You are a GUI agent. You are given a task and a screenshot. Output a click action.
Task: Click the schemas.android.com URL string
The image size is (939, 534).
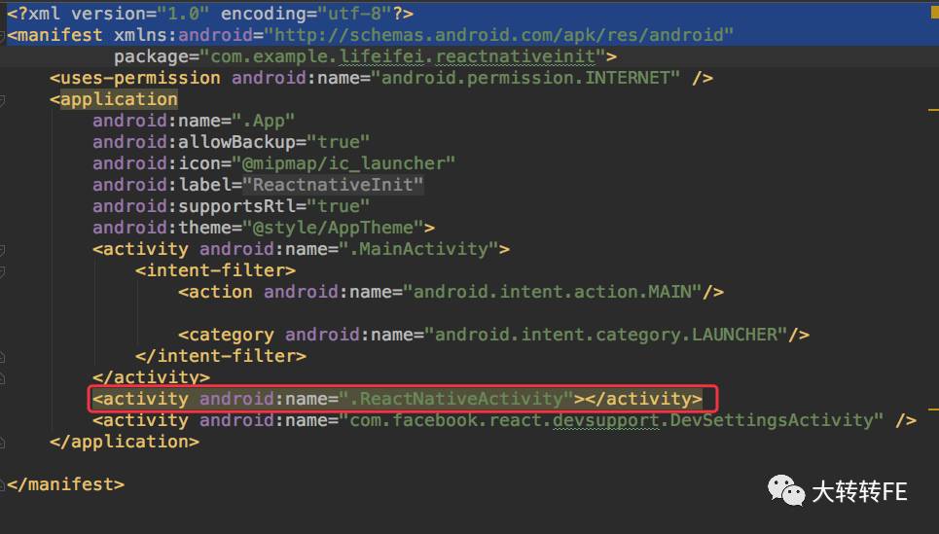click(x=498, y=35)
